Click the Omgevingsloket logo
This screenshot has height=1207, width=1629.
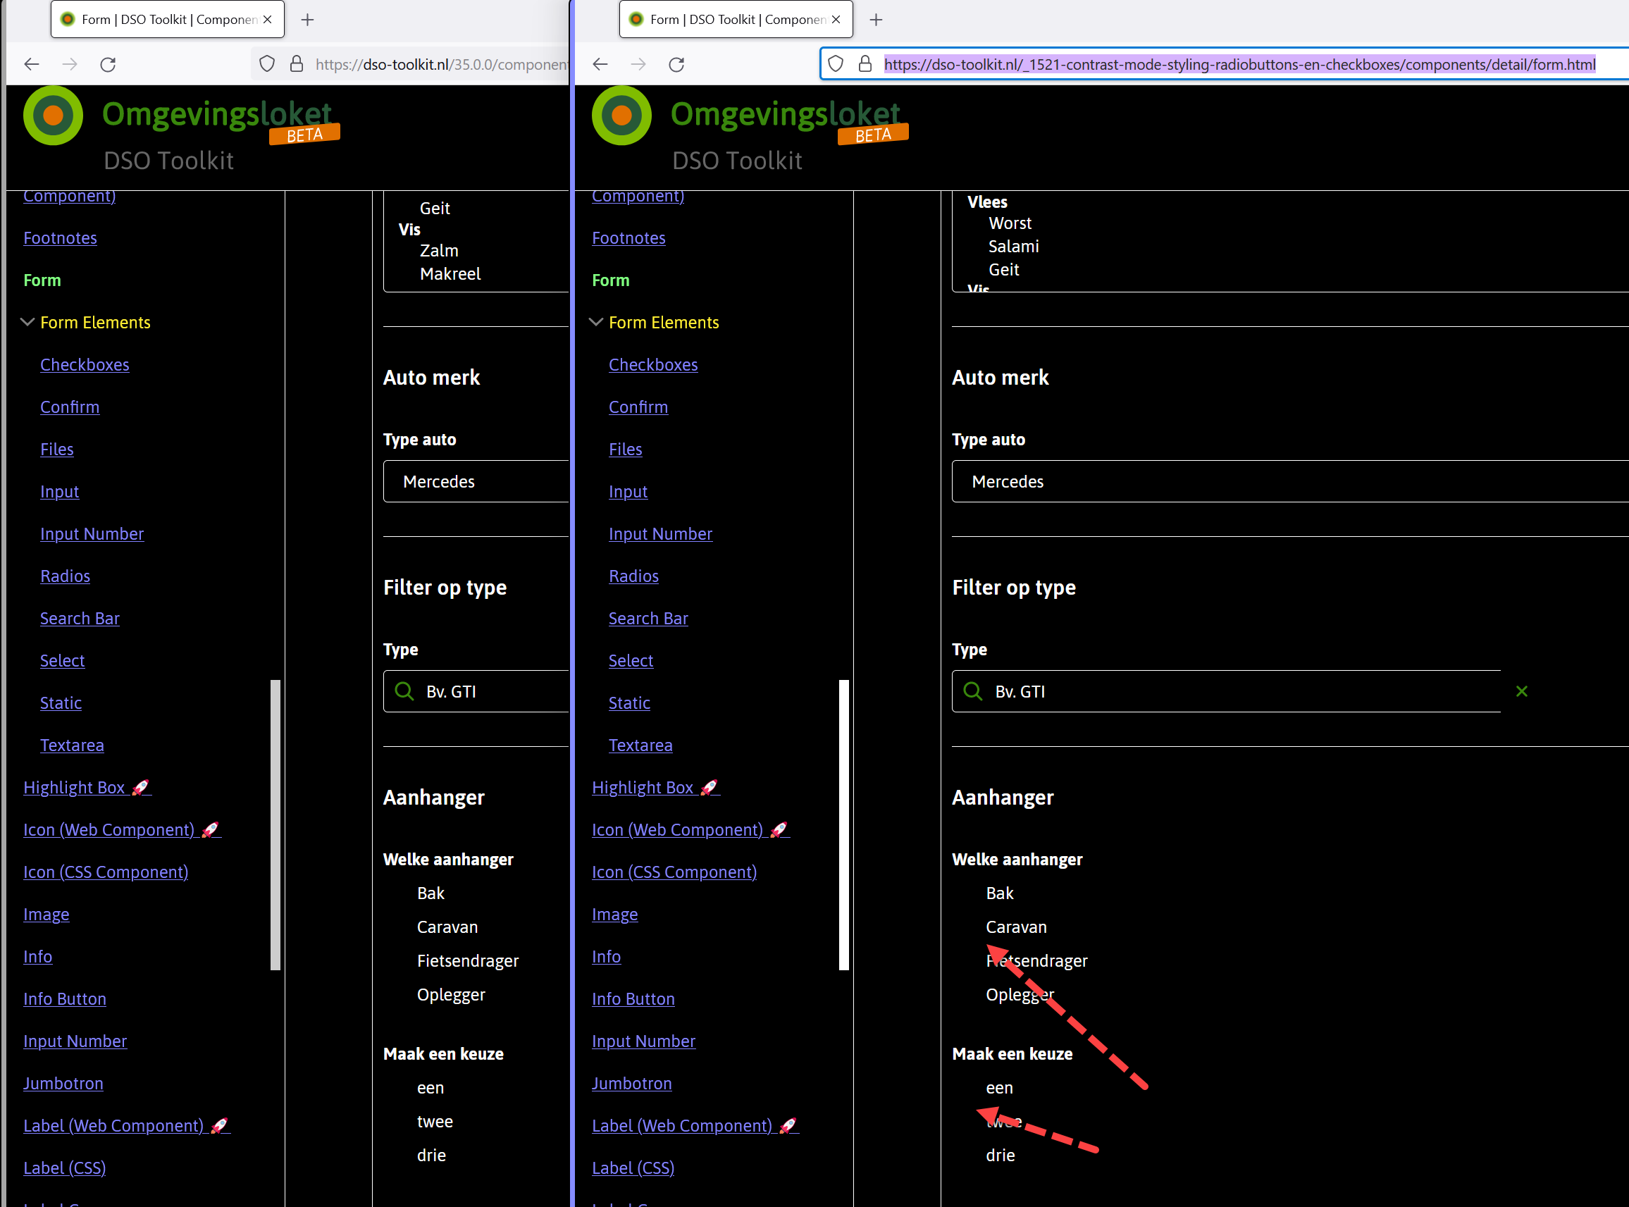coord(53,116)
